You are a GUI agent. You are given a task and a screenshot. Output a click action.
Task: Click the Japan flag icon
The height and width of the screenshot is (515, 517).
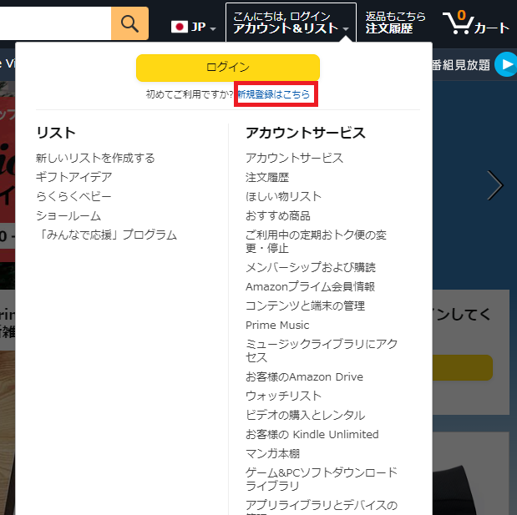pos(180,27)
